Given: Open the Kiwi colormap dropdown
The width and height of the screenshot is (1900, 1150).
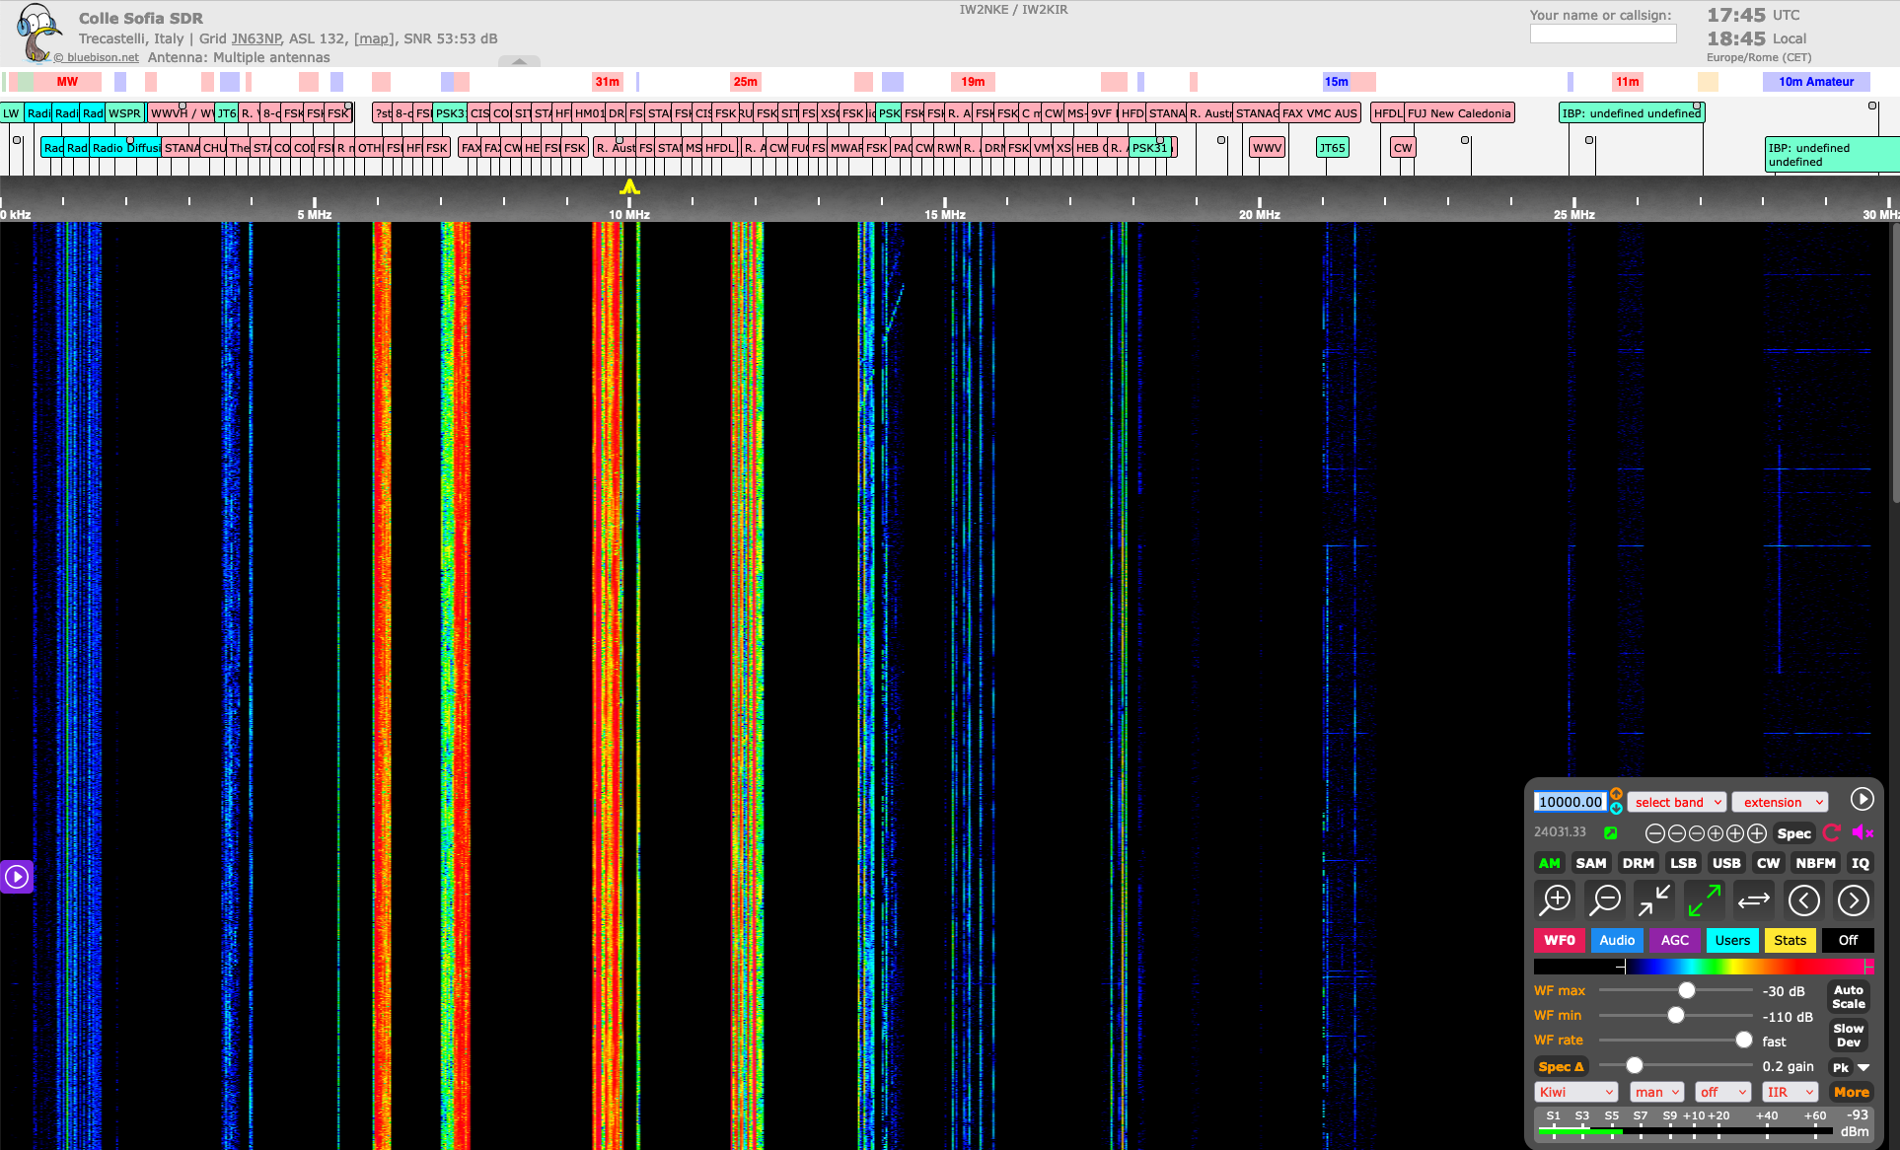Looking at the screenshot, I should click(1575, 1092).
